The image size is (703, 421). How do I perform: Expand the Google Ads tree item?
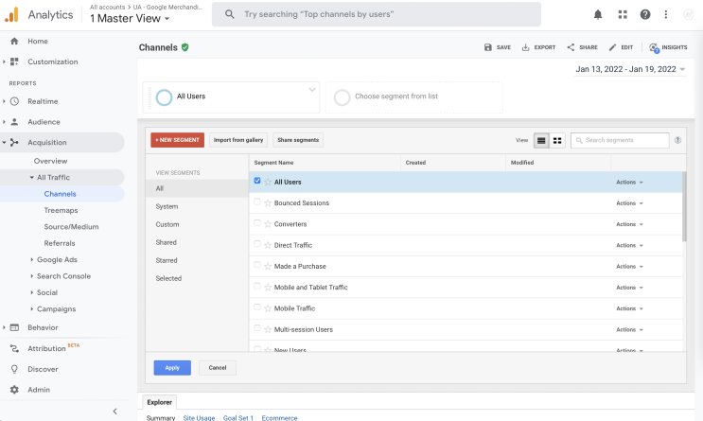point(32,259)
